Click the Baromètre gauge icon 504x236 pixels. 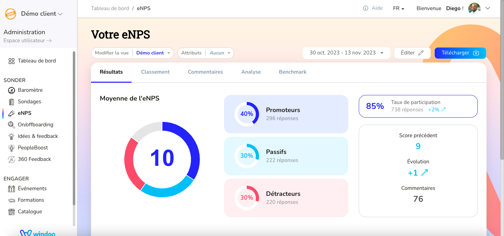[12, 90]
